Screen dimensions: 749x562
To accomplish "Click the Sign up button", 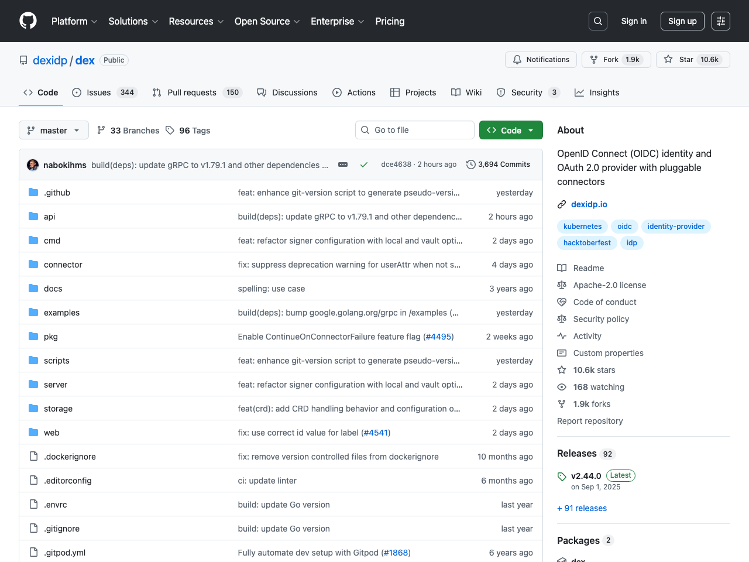I will click(x=682, y=20).
